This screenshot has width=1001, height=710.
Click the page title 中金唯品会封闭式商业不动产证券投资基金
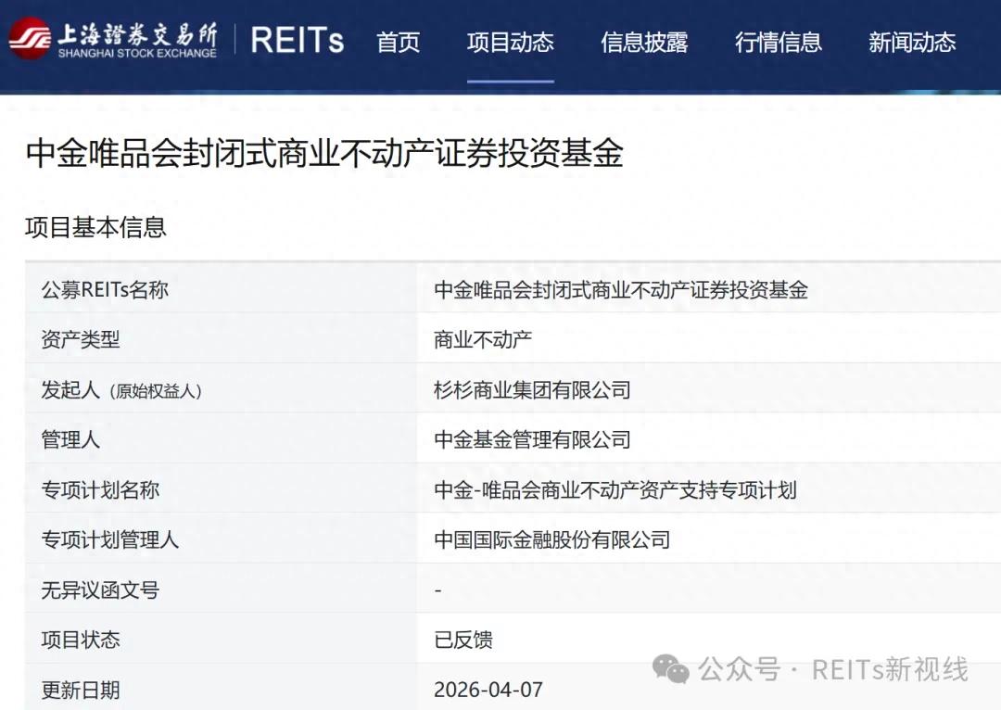pyautogui.click(x=324, y=153)
